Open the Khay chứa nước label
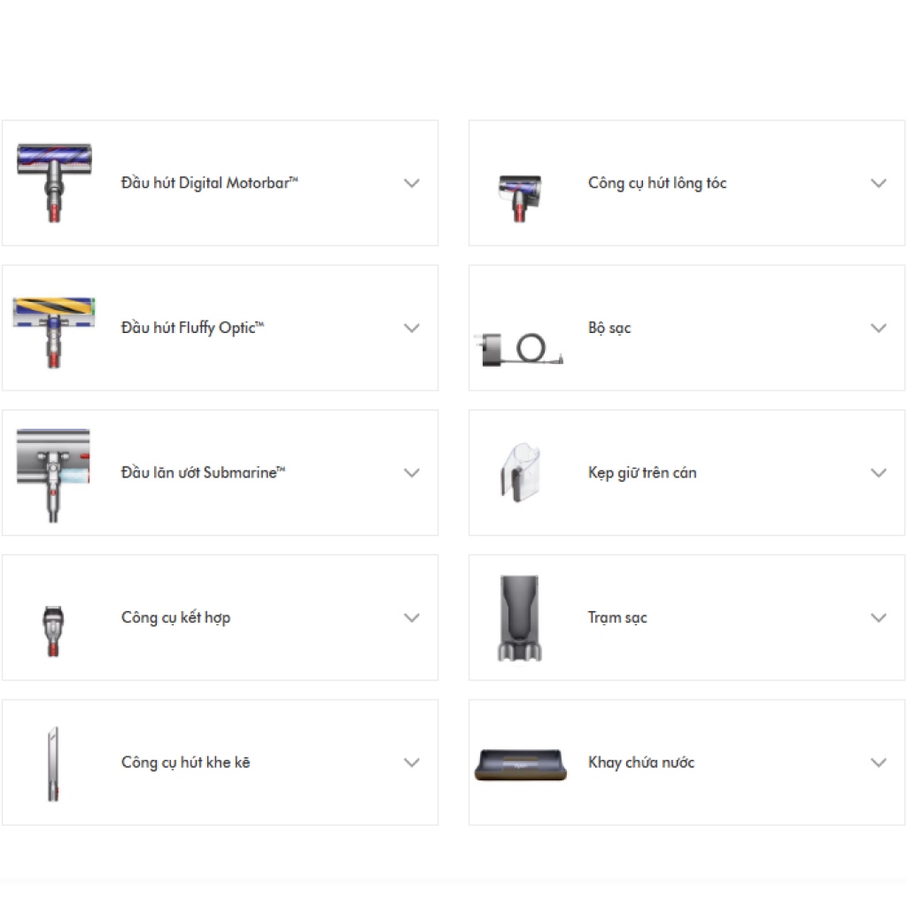The image size is (907, 907). click(641, 763)
